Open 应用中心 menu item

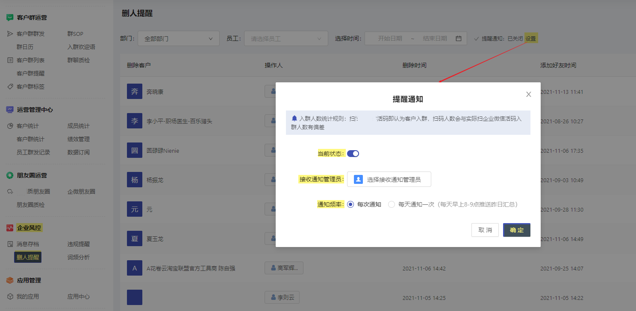point(79,296)
